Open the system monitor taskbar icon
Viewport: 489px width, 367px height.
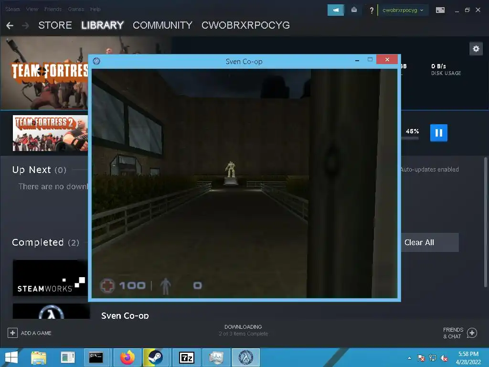216,357
